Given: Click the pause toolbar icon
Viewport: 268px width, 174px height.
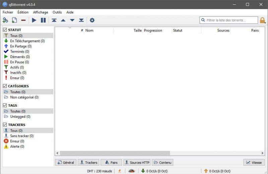Looking at the screenshot, I should [43, 20].
